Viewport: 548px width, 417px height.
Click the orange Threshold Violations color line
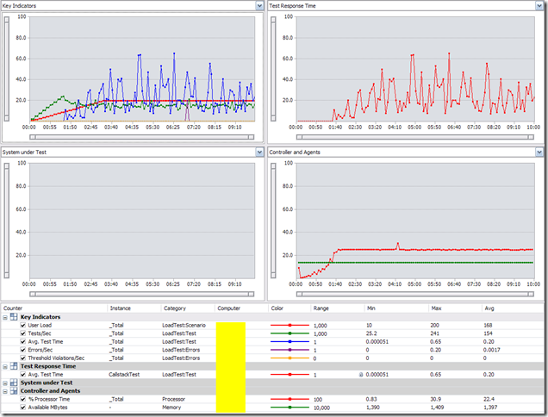(290, 358)
